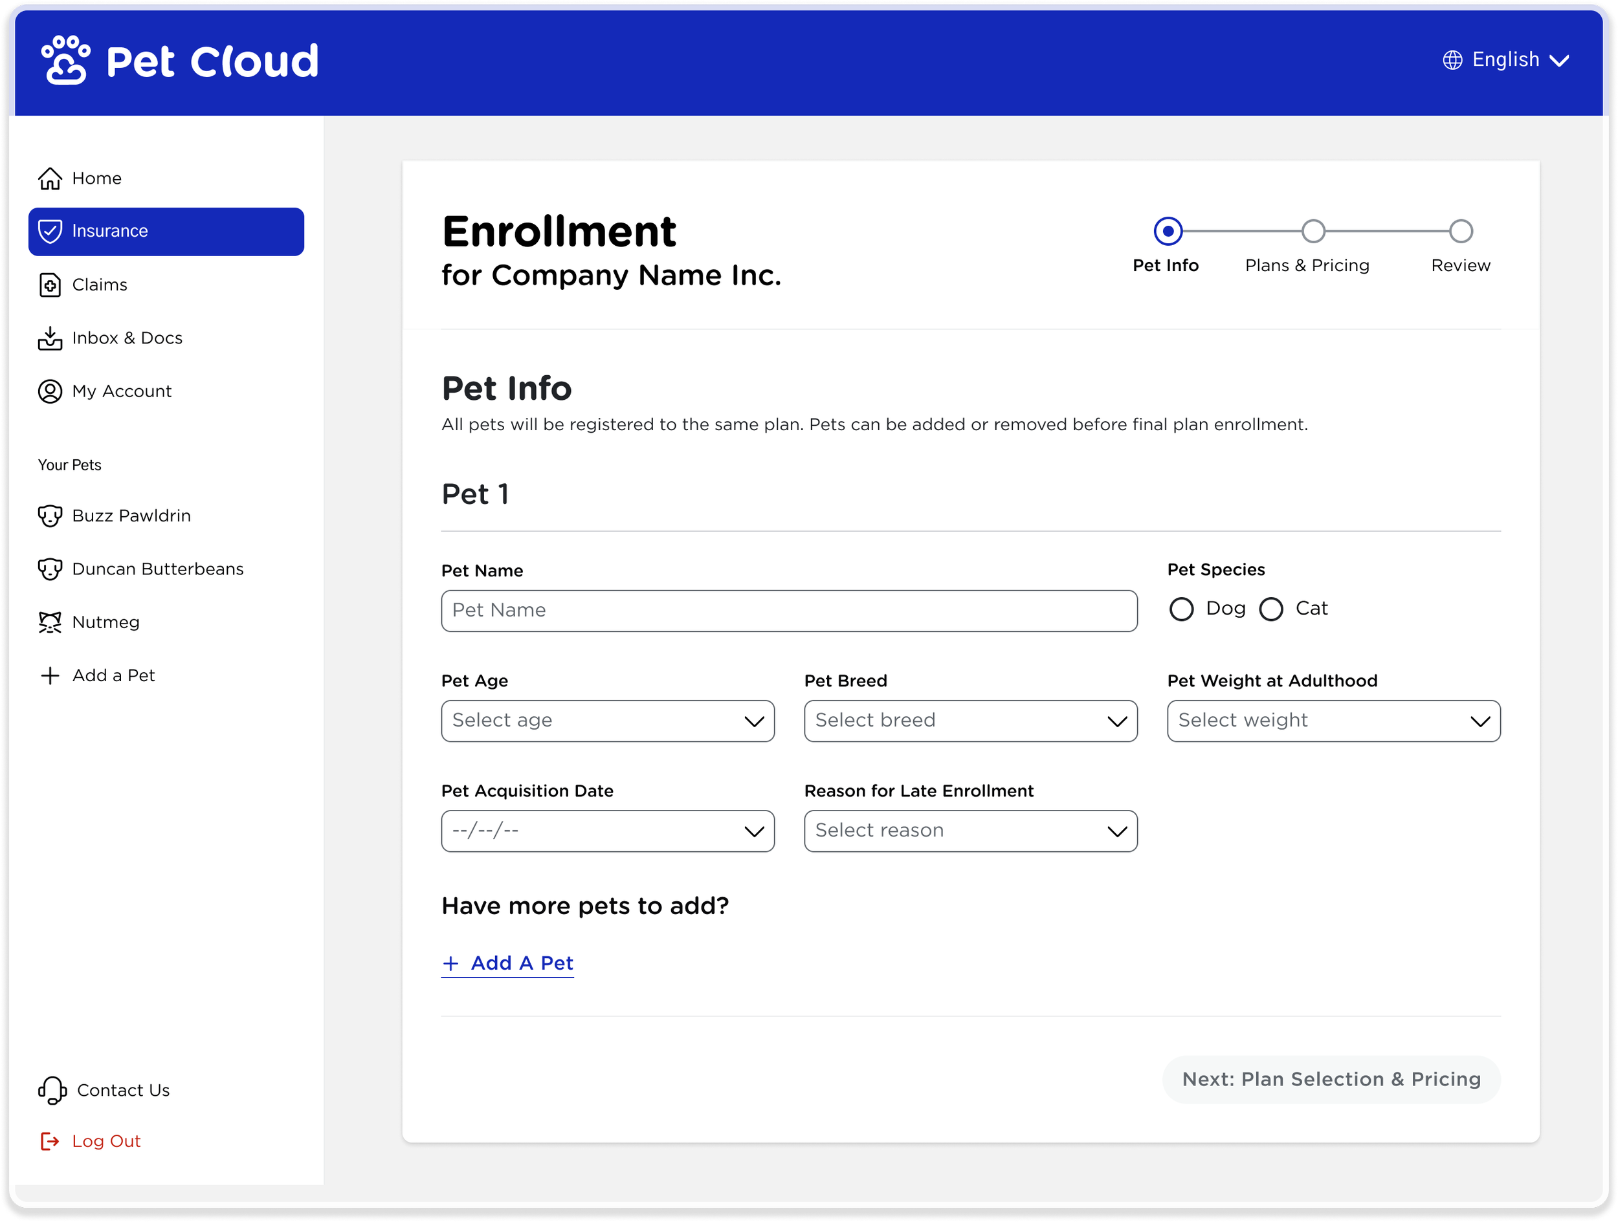Focus the Pet Name text field

point(788,611)
